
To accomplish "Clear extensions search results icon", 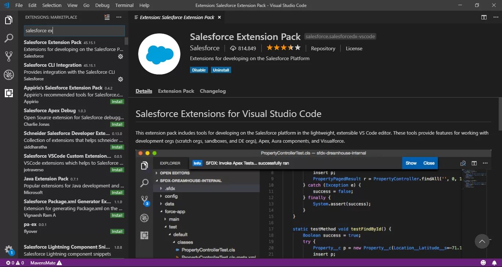I will 107,17.
